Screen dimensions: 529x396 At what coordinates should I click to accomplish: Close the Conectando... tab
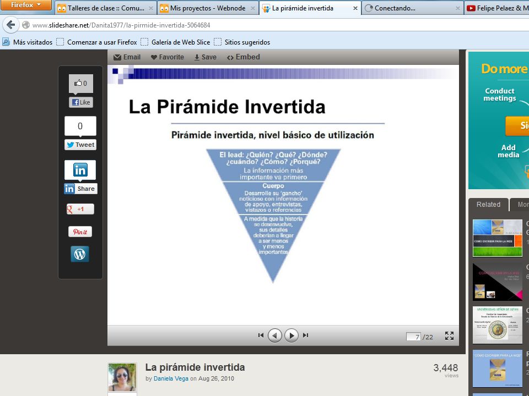[x=457, y=8]
